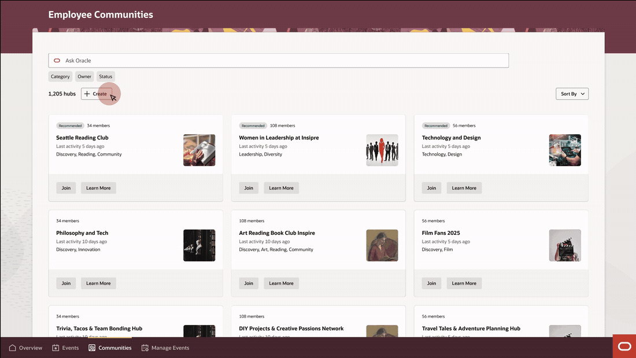This screenshot has height=358, width=636.
Task: Join Art Reading Book Club Inspire
Action: [249, 283]
